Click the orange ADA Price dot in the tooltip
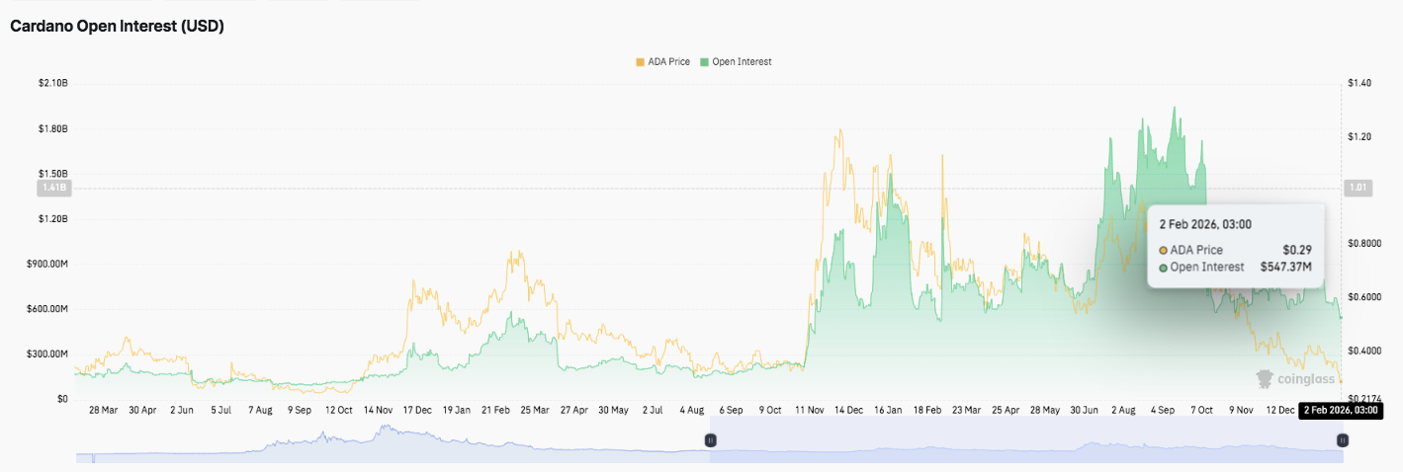 pyautogui.click(x=1164, y=250)
